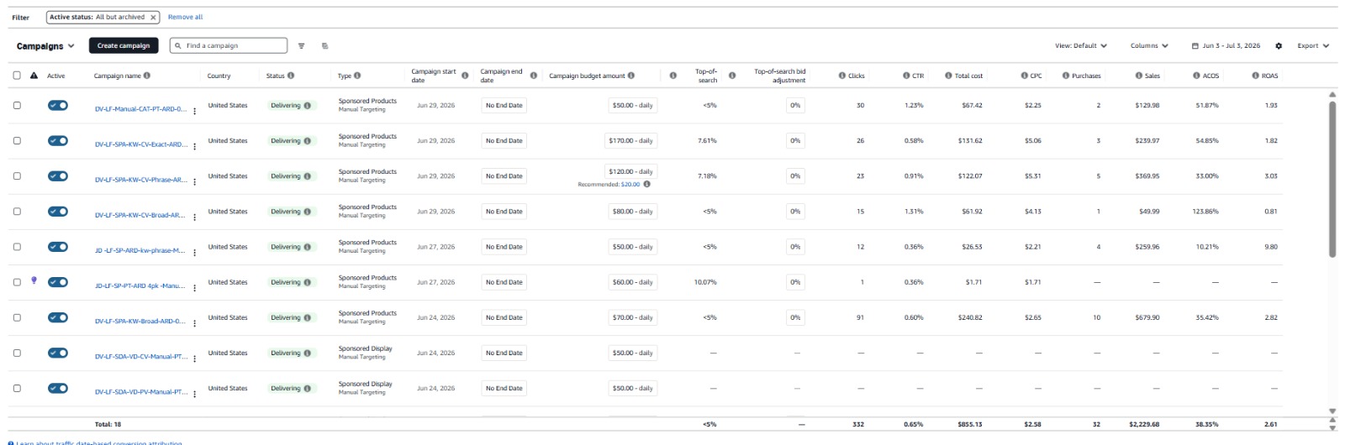
Task: Click in the Find a campaign search box
Action: coord(229,46)
